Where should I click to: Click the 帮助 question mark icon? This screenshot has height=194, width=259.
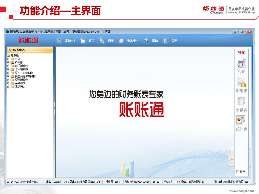tap(146, 41)
